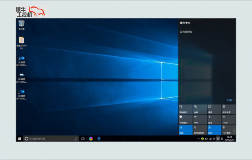Toggle 平板模式 tablet mode tile
This screenshot has width=252, height=160.
coord(186,109)
